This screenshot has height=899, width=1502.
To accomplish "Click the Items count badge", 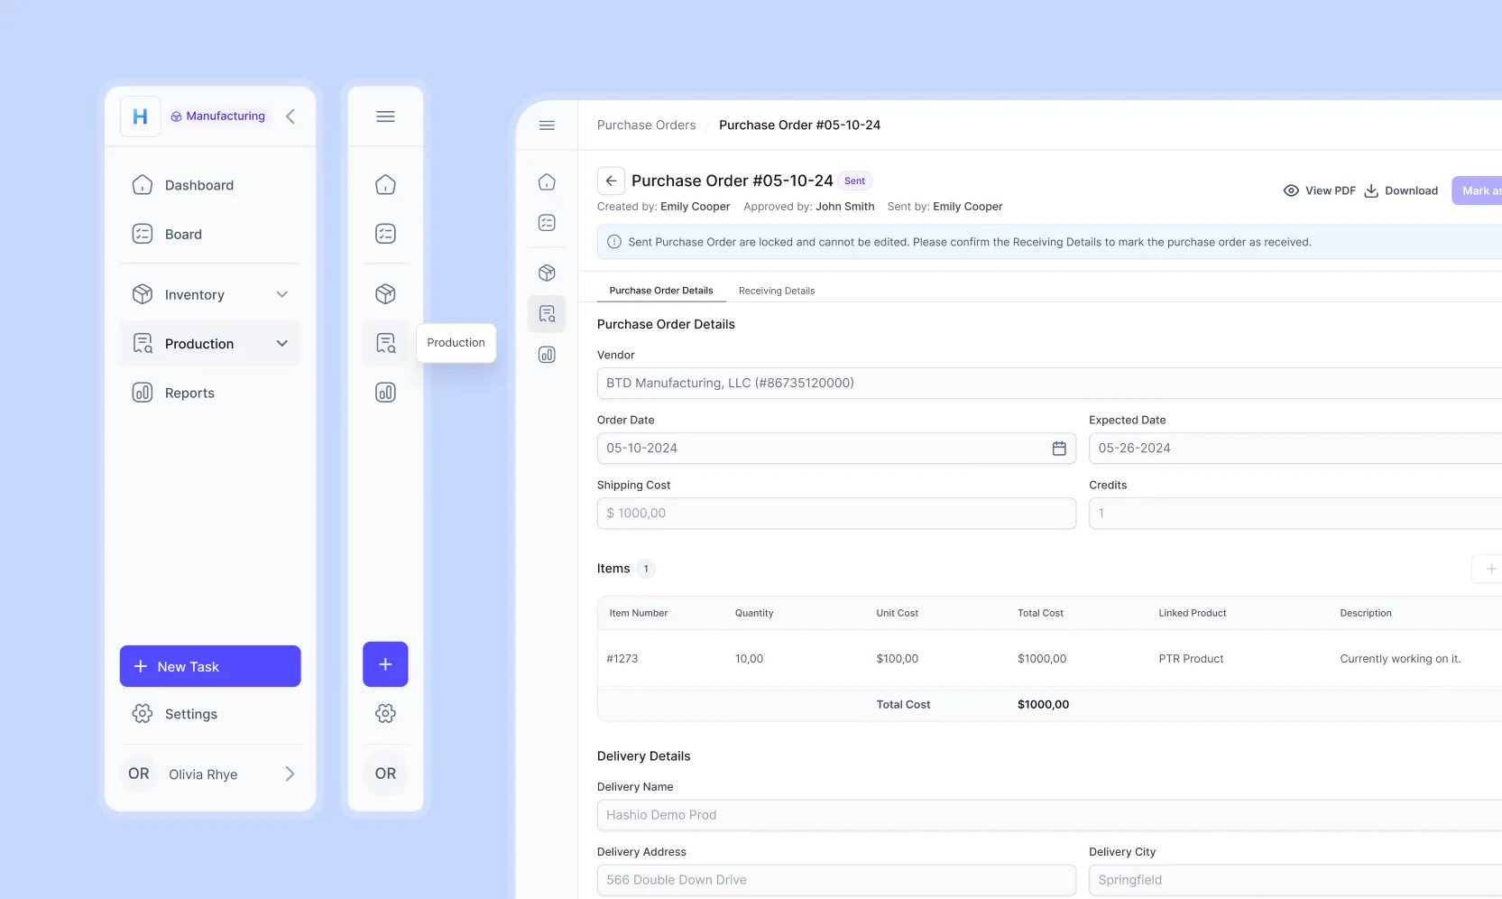I will pos(646,569).
